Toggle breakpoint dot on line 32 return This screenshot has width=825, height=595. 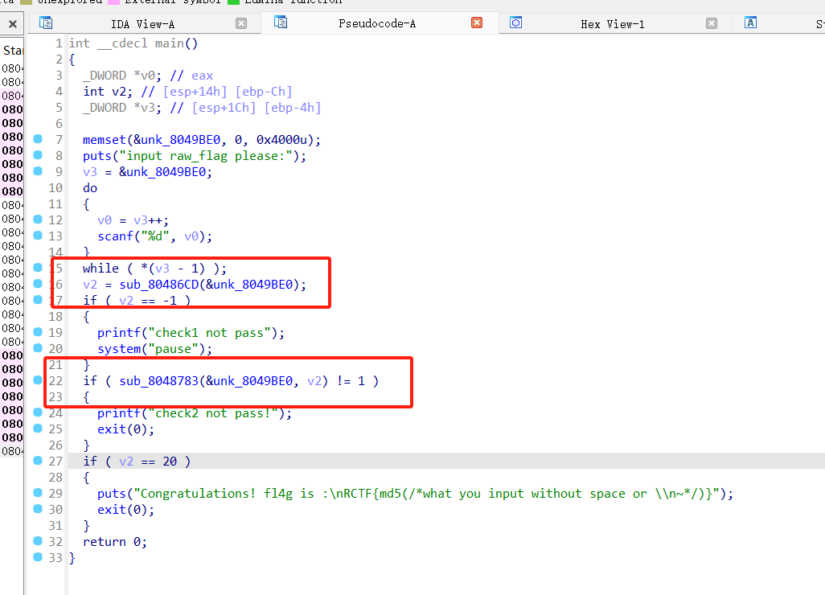click(x=38, y=541)
